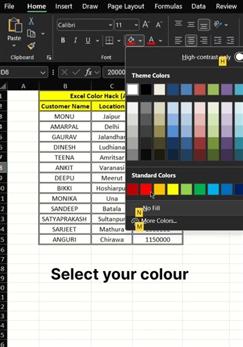Expand Fill Color dropdown arrow
The height and width of the screenshot is (347, 243).
(140, 41)
